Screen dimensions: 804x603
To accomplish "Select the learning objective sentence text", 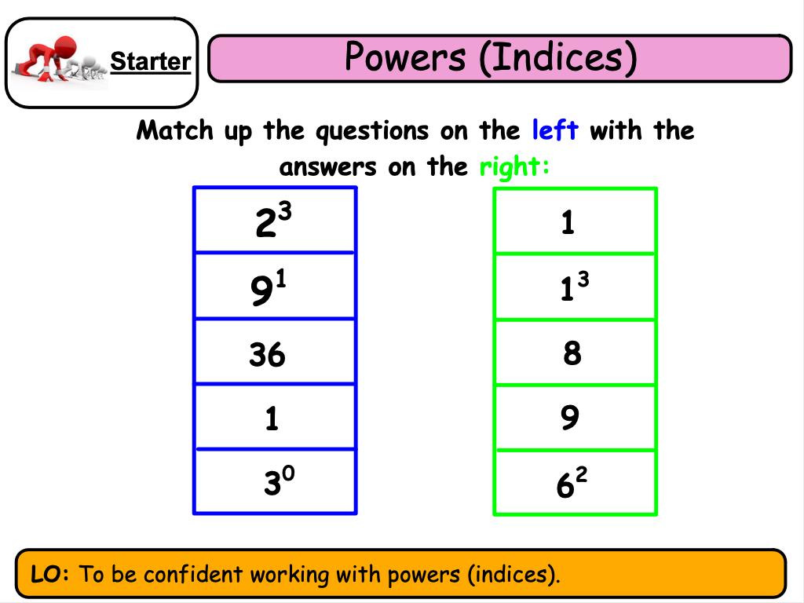I will 320,575.
